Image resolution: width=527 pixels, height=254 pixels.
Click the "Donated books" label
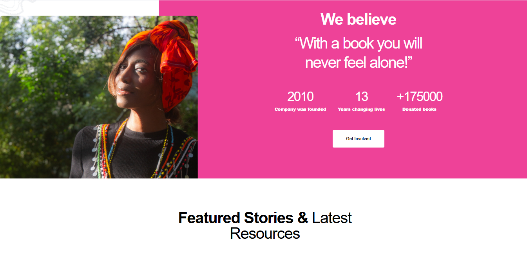[419, 110]
